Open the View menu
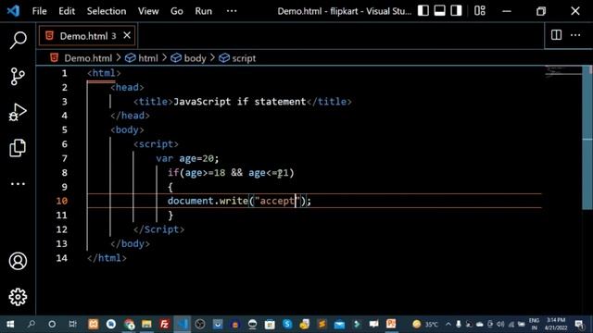Viewport: 593px width, 333px height. [148, 11]
